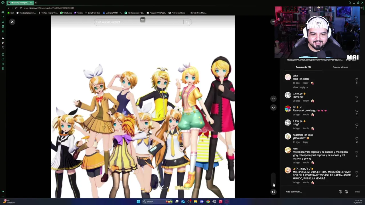Click the browser back arrow
The image size is (365, 205).
[x=9, y=8]
